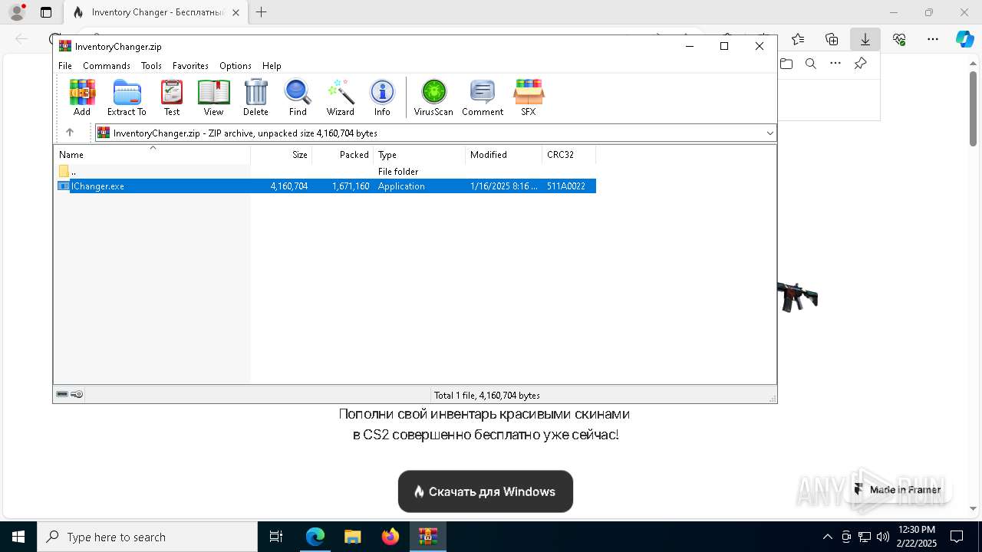Show archive Info
The image size is (982, 552).
[382, 97]
